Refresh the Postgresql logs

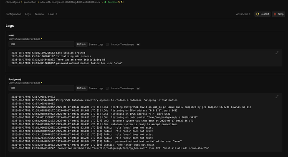[x=81, y=88]
